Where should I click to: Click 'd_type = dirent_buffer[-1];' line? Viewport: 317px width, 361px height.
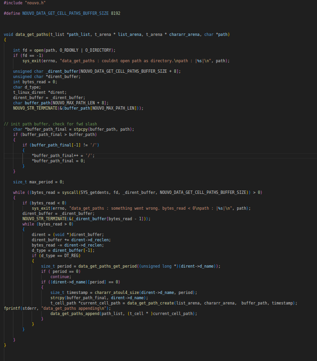(63, 250)
